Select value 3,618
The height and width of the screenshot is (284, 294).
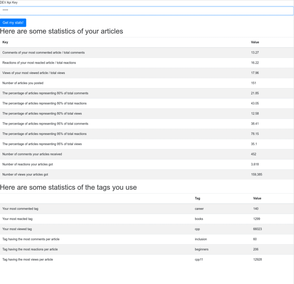coord(255,164)
